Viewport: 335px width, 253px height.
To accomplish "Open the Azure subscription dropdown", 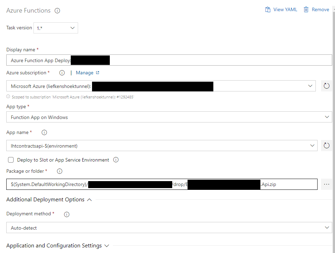I will pyautogui.click(x=161, y=86).
